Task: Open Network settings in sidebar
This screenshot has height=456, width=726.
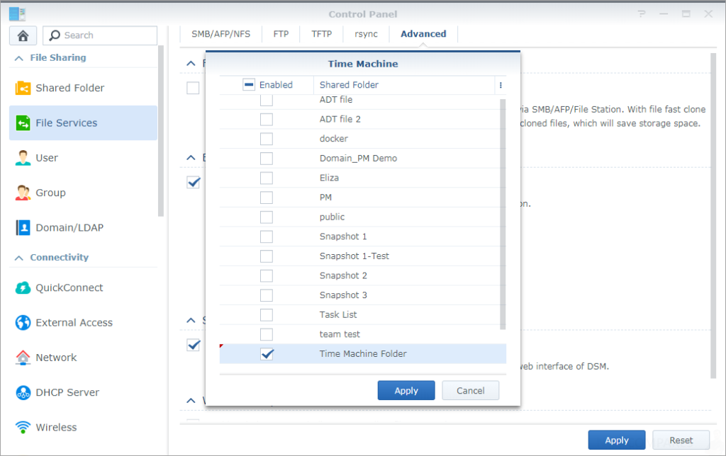Action: click(x=55, y=358)
